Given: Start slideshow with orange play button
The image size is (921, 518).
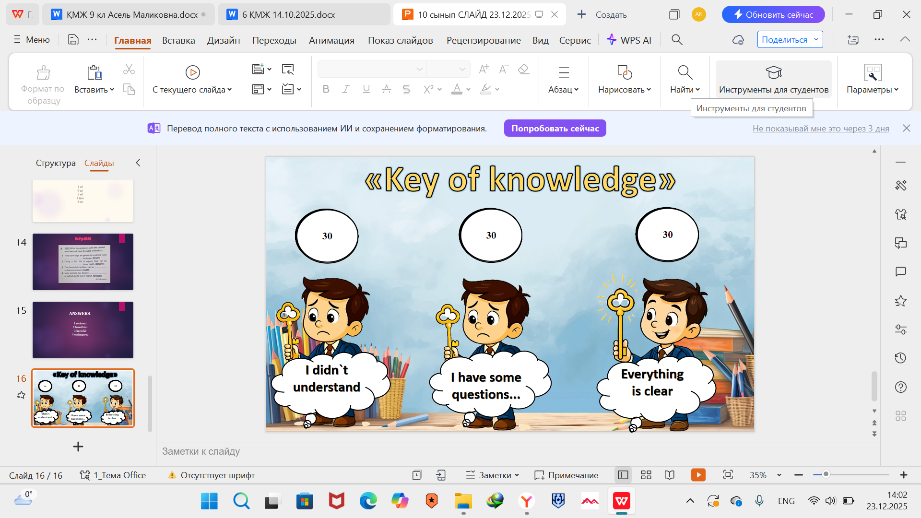Looking at the screenshot, I should point(698,475).
